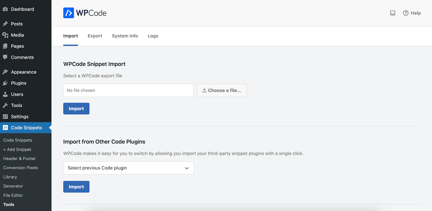Open the Generator submenu item
432x211 pixels.
point(13,186)
